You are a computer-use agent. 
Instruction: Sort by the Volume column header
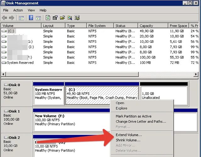click(21, 26)
